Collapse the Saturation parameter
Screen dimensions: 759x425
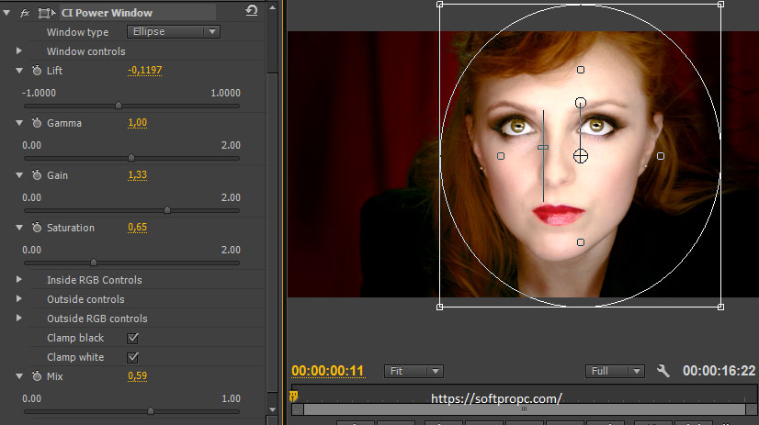[x=19, y=228]
